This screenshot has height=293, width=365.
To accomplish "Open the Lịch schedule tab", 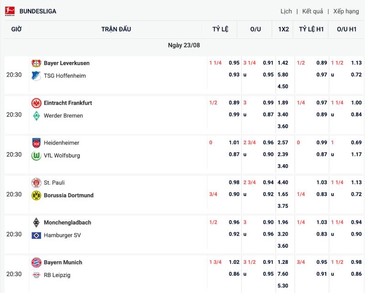I will tap(286, 11).
